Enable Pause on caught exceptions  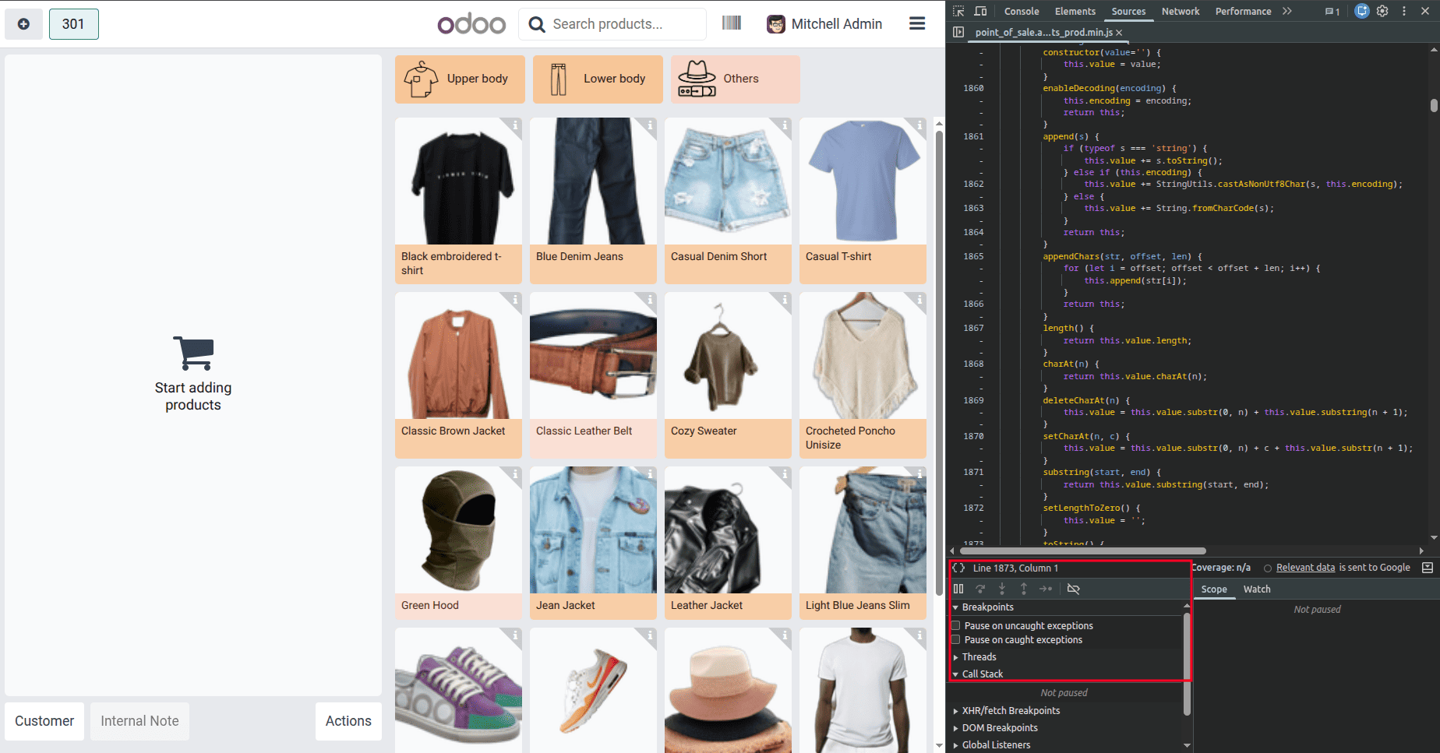pyautogui.click(x=955, y=639)
